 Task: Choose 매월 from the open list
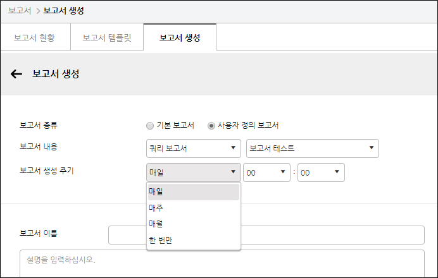click(193, 224)
